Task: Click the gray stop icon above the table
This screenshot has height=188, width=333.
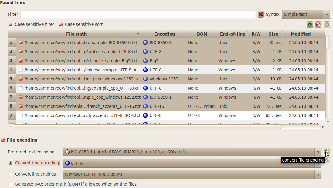Action: pyautogui.click(x=327, y=25)
